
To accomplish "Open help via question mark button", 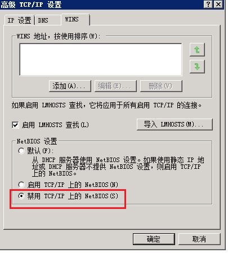I will click(x=208, y=4).
